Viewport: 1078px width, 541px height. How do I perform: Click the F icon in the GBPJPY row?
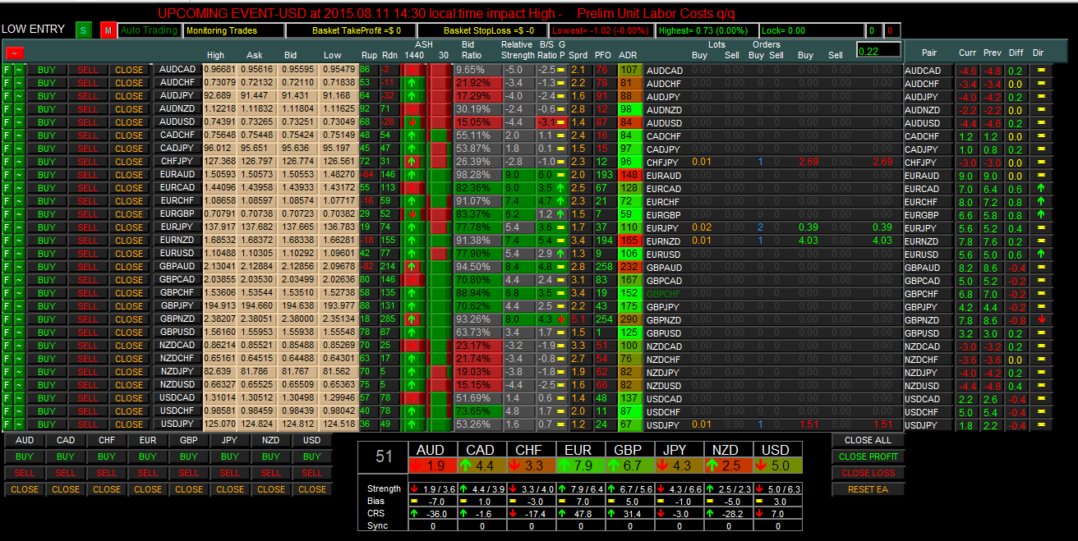(x=7, y=306)
